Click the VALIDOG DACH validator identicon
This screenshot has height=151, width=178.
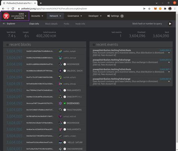click(60, 71)
